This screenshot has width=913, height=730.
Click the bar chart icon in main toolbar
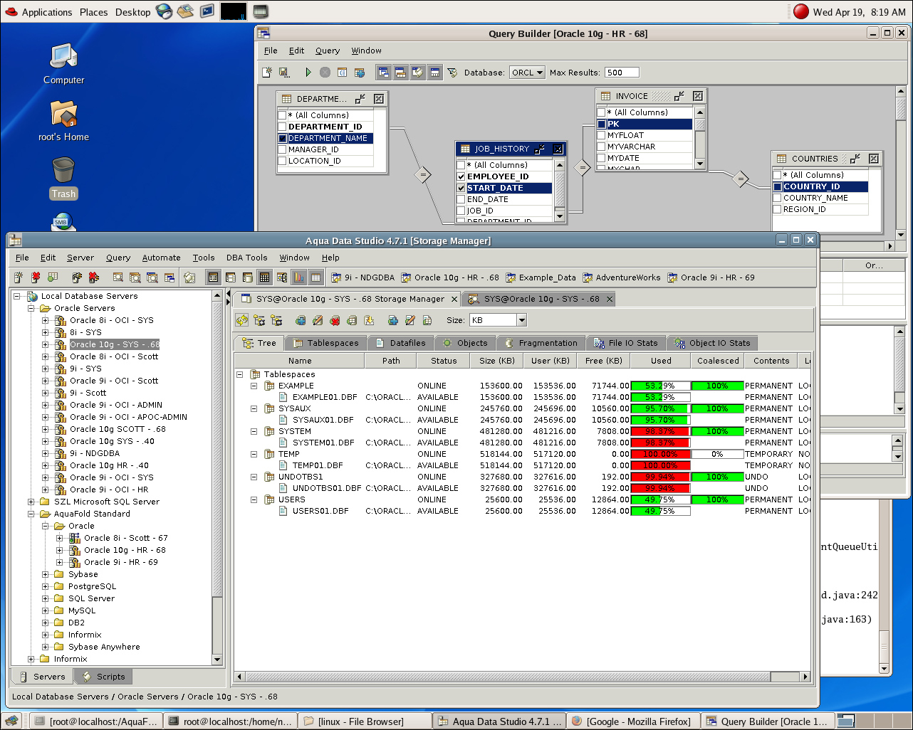click(299, 277)
